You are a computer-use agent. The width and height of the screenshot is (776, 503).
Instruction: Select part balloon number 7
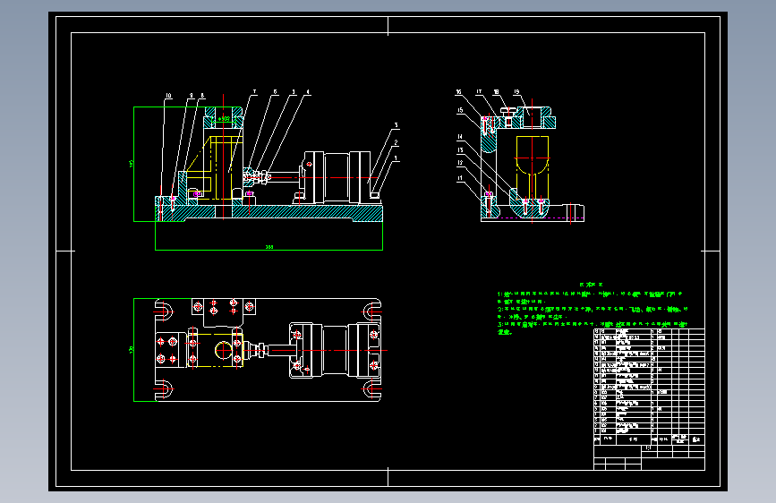254,91
